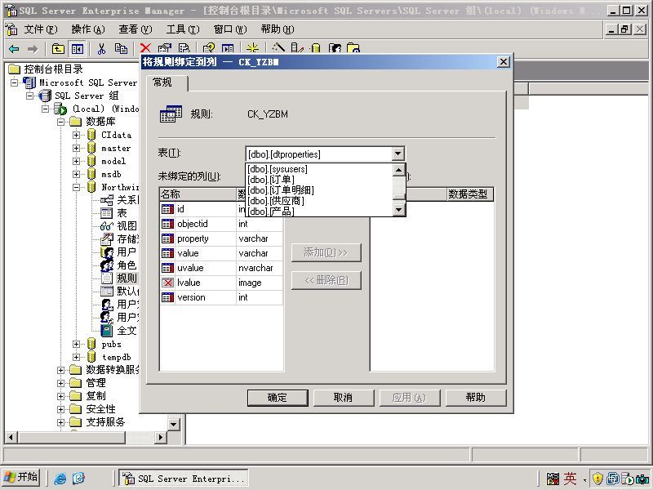Click tree panel horizontal scroll left arrow
Screen dimensions: 653x490
(x=11, y=437)
